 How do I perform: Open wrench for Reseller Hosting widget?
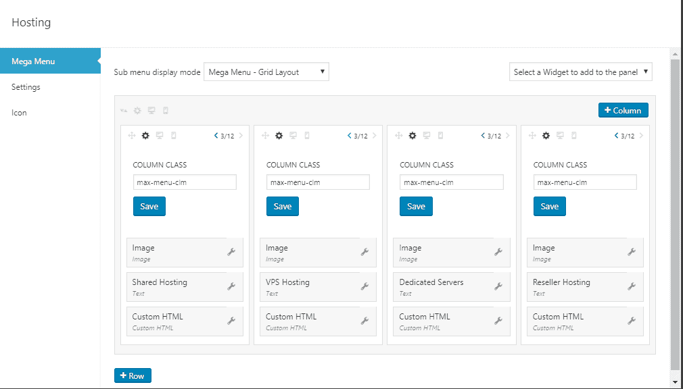tap(632, 286)
